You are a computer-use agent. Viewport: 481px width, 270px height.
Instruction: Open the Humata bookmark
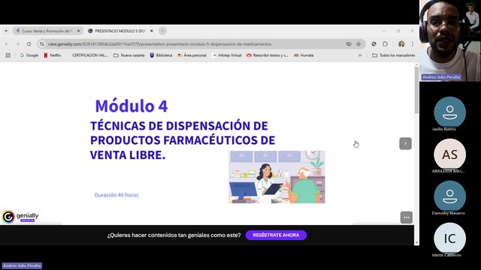[x=304, y=55]
